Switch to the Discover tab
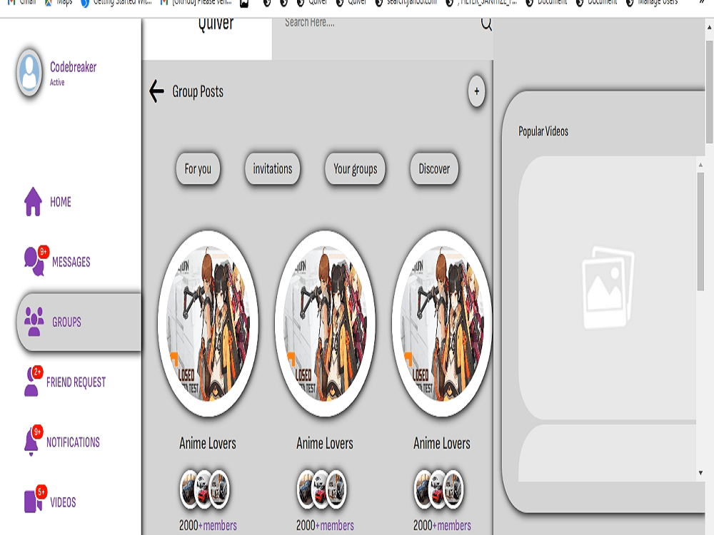Image resolution: width=714 pixels, height=535 pixels. [434, 169]
